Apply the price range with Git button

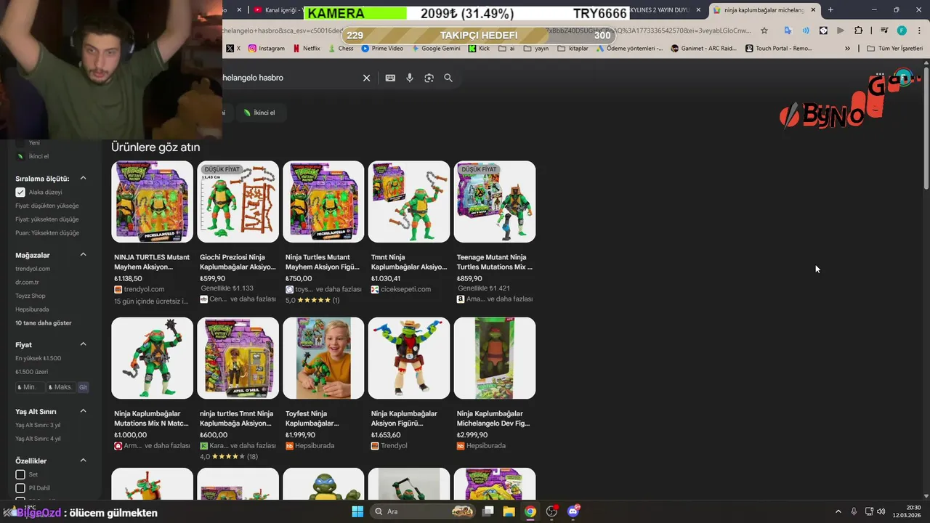[83, 387]
